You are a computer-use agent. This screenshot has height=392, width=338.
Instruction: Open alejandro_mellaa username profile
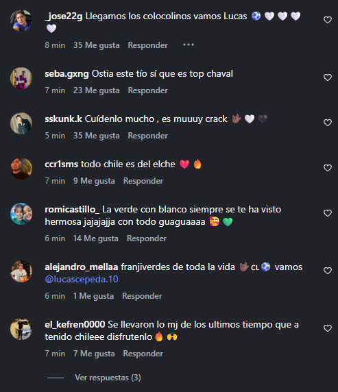(x=82, y=267)
